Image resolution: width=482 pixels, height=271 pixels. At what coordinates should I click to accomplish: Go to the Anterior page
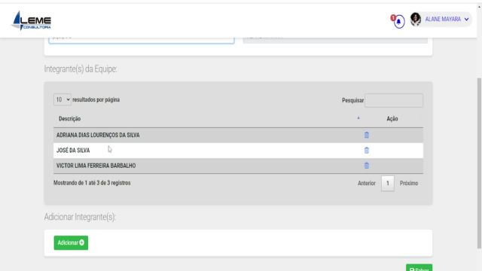point(367,183)
